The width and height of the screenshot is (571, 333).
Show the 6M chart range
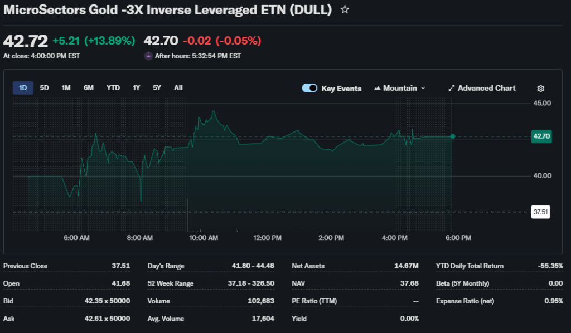[x=89, y=88]
